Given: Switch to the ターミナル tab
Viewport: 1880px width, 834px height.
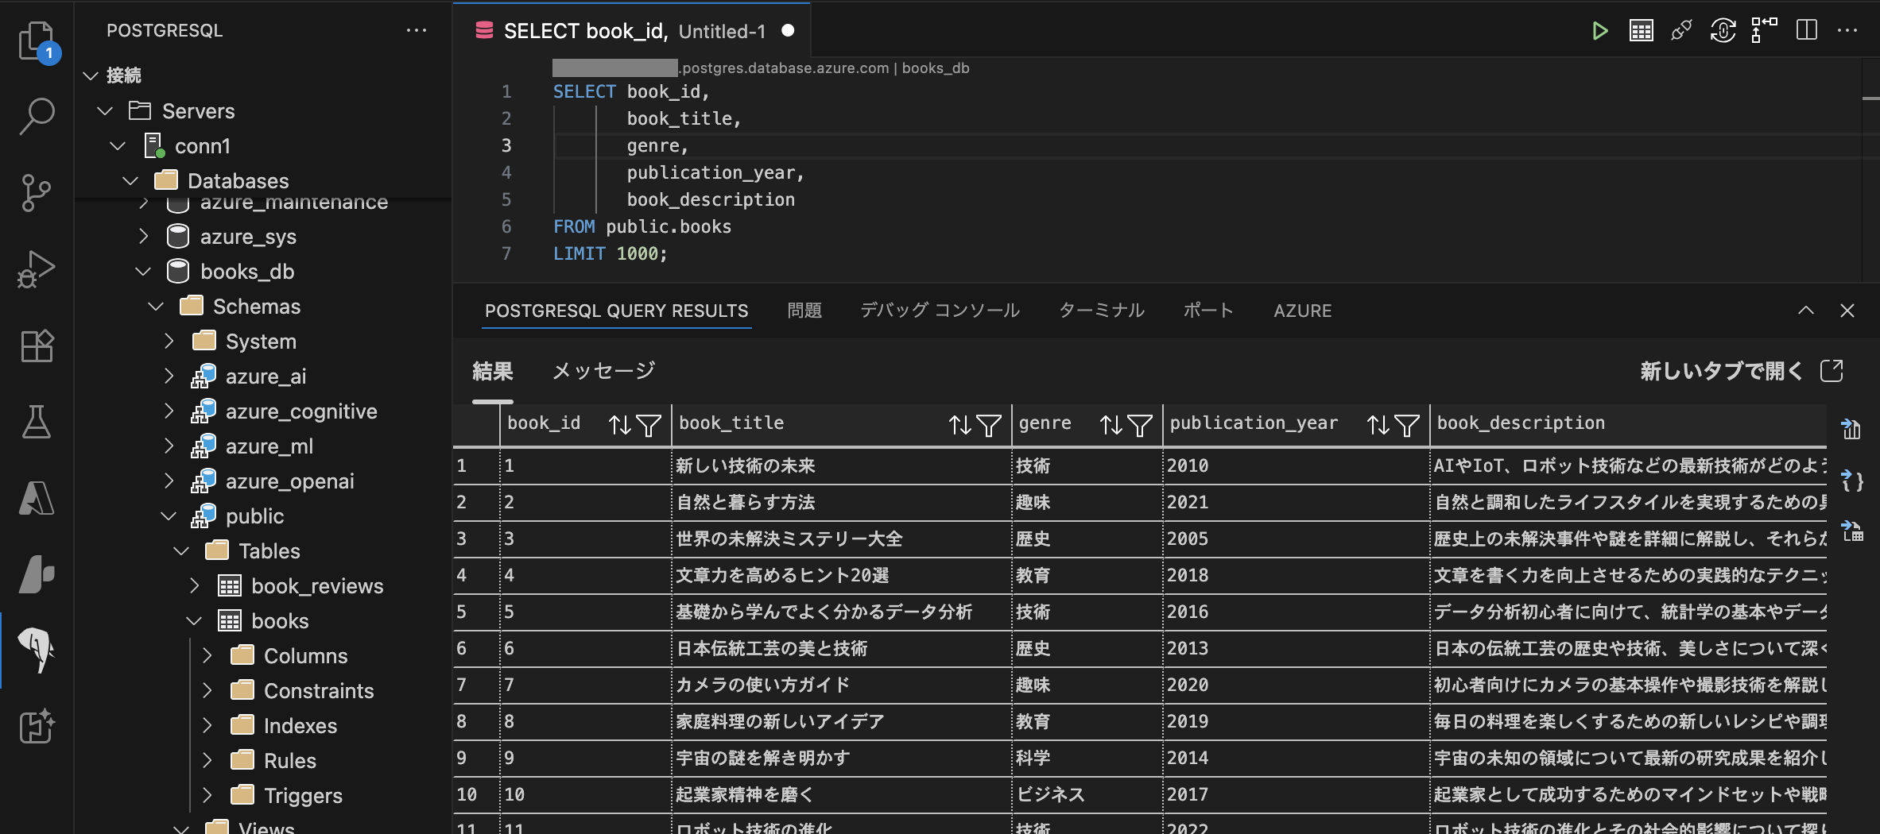Looking at the screenshot, I should coord(1102,311).
